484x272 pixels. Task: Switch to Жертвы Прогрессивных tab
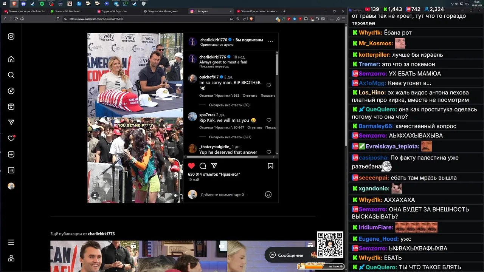[x=258, y=11]
